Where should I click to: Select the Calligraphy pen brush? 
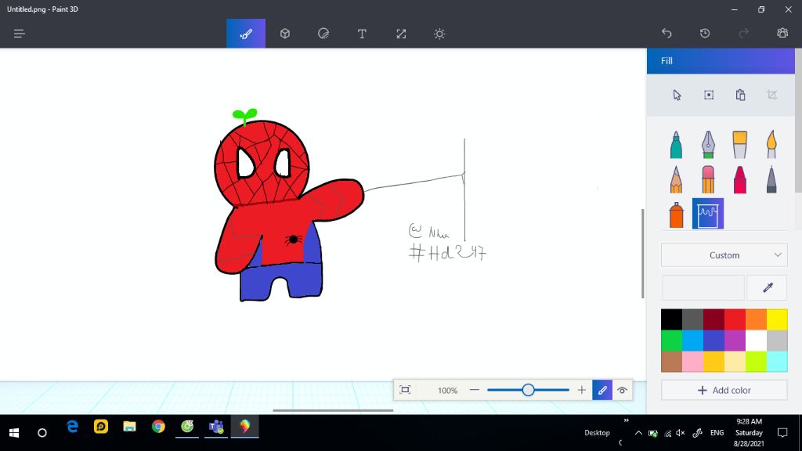tap(708, 145)
